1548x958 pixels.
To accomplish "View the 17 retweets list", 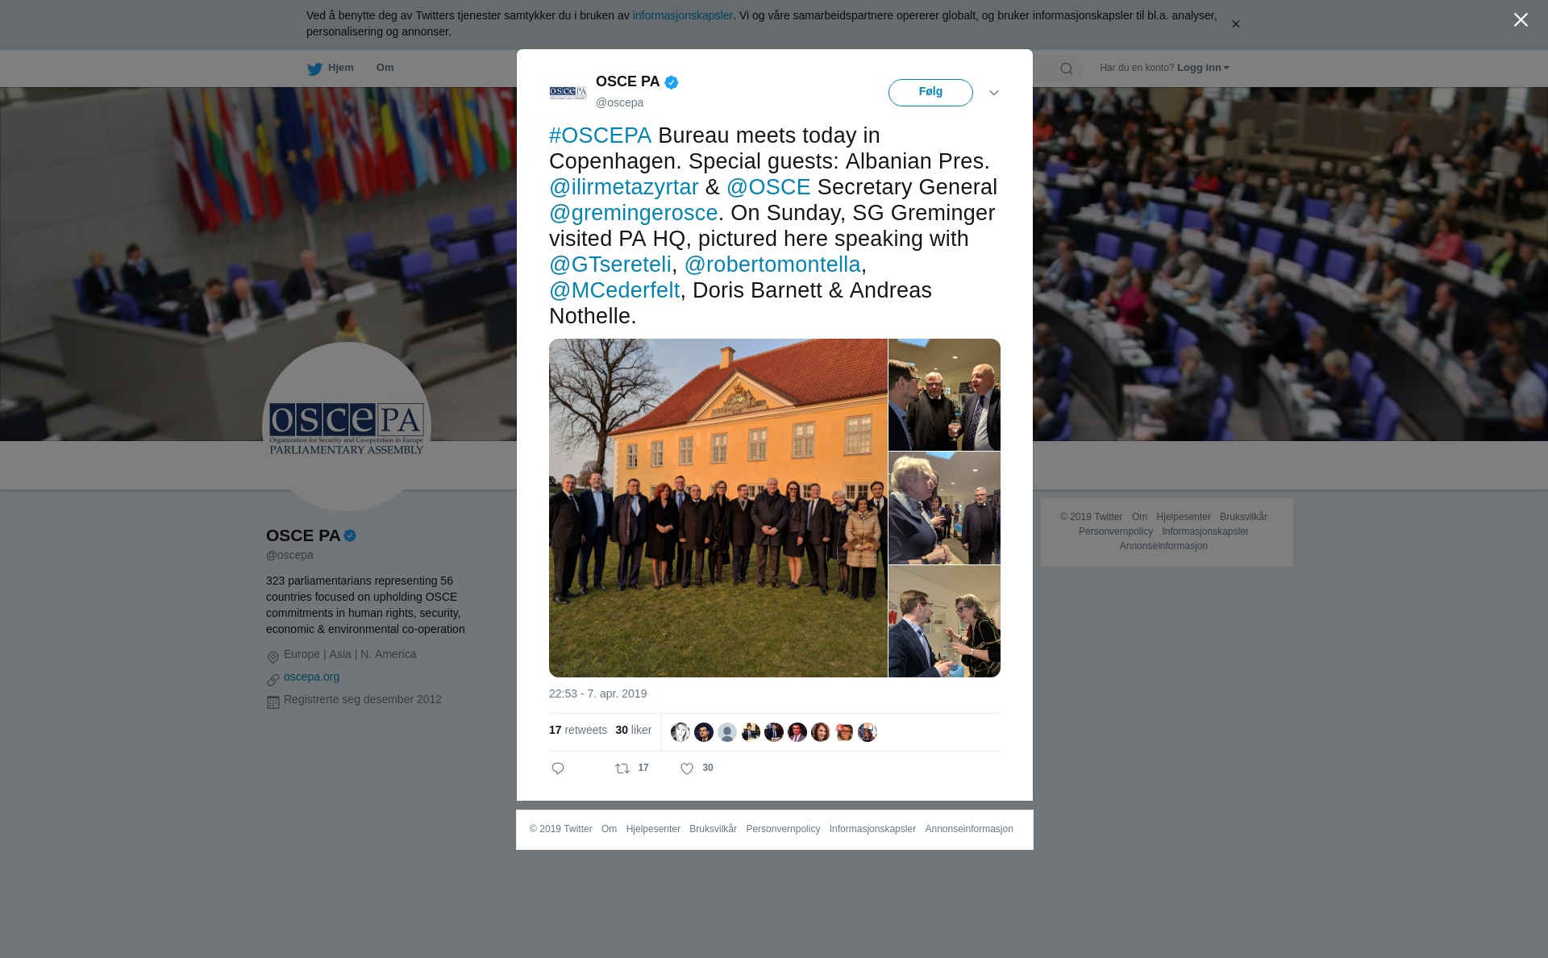I will click(578, 730).
